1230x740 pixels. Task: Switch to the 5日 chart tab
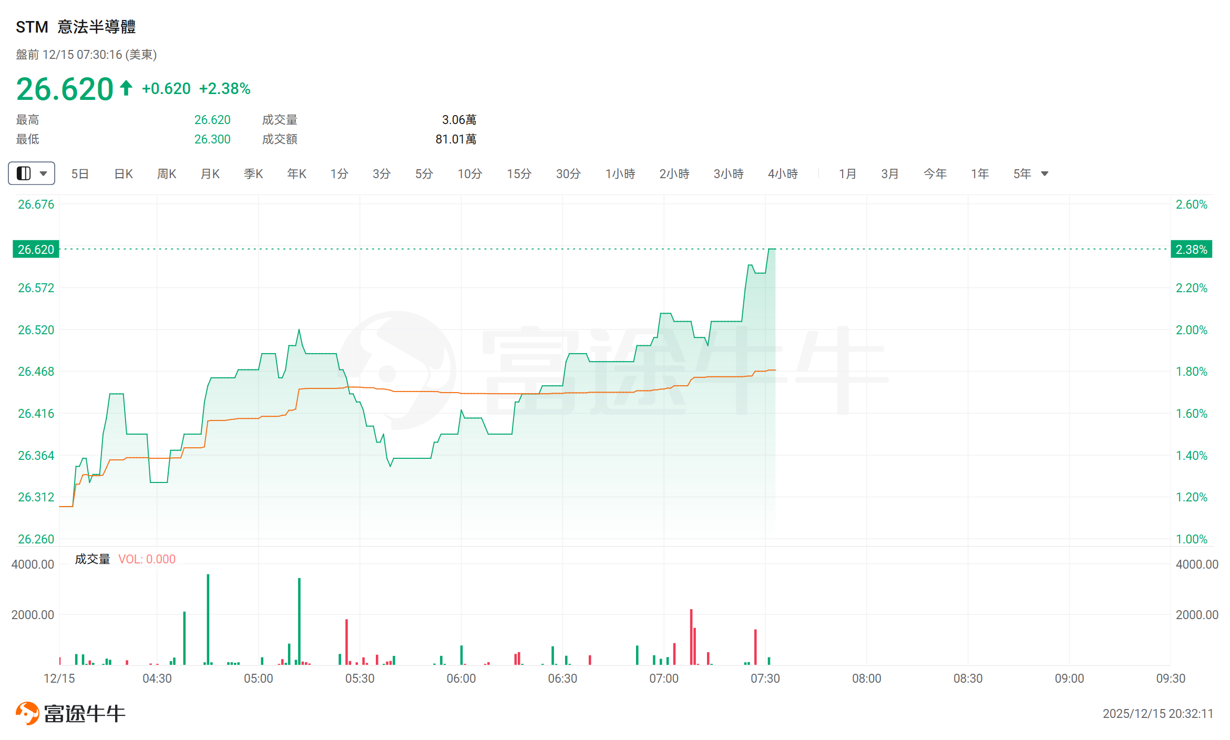point(80,174)
